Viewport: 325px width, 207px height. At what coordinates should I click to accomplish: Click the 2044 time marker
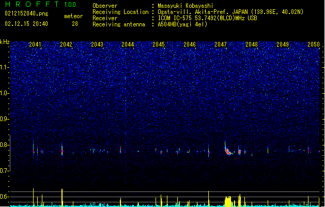coord(128,45)
